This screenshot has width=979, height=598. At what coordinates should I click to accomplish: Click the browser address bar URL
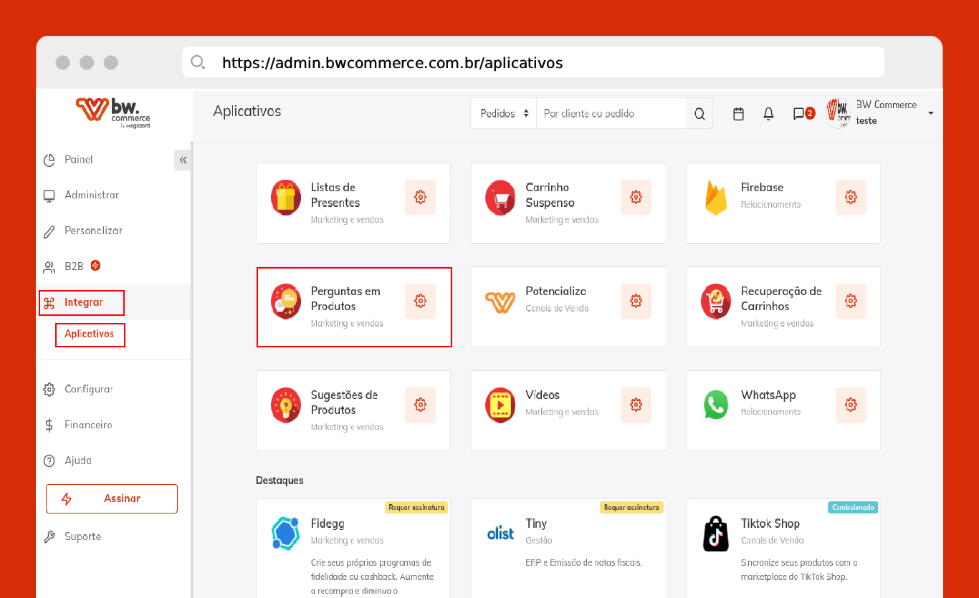(x=392, y=62)
